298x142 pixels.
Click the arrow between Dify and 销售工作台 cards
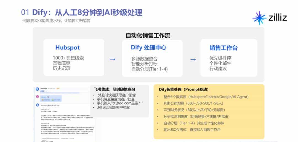pos(193,59)
